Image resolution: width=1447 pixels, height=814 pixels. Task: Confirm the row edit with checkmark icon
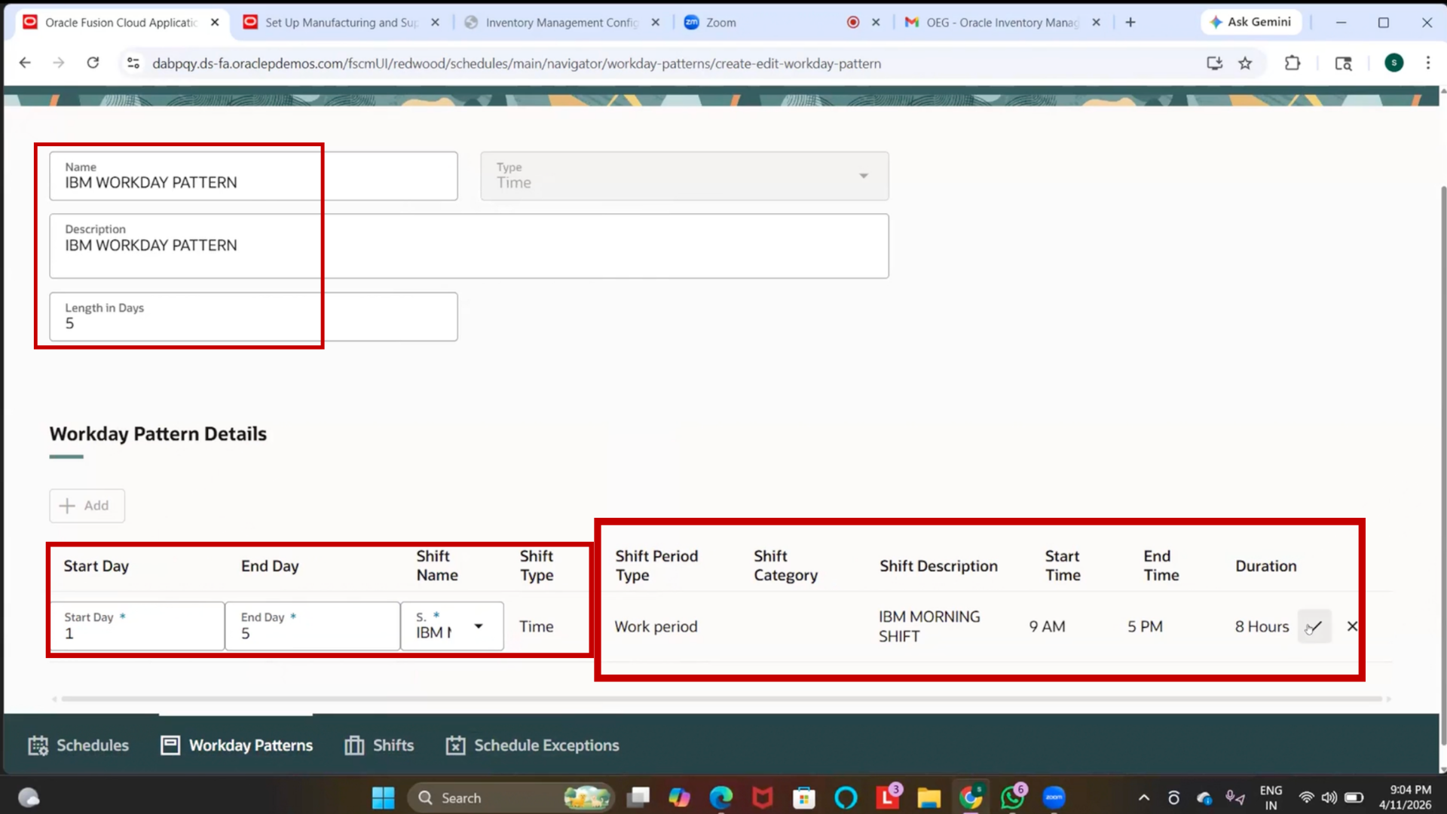pos(1314,626)
